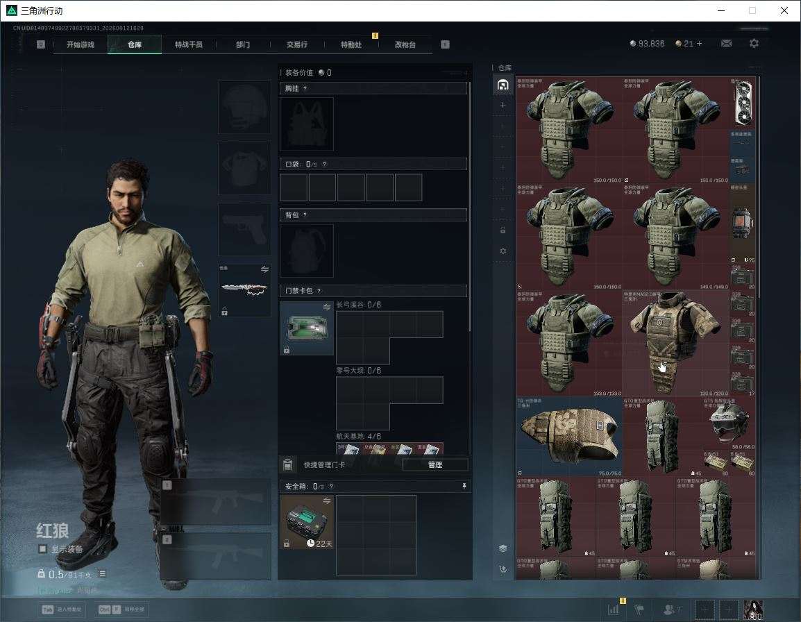This screenshot has width=801, height=622.
Task: Select the leftmost 6.8x51 ammo box
Action: tap(716, 463)
